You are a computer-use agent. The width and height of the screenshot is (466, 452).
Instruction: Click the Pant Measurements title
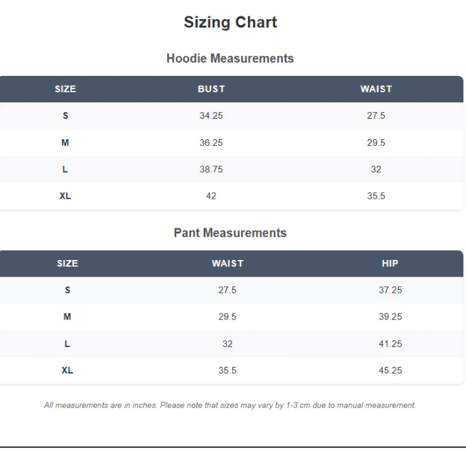pyautogui.click(x=230, y=233)
